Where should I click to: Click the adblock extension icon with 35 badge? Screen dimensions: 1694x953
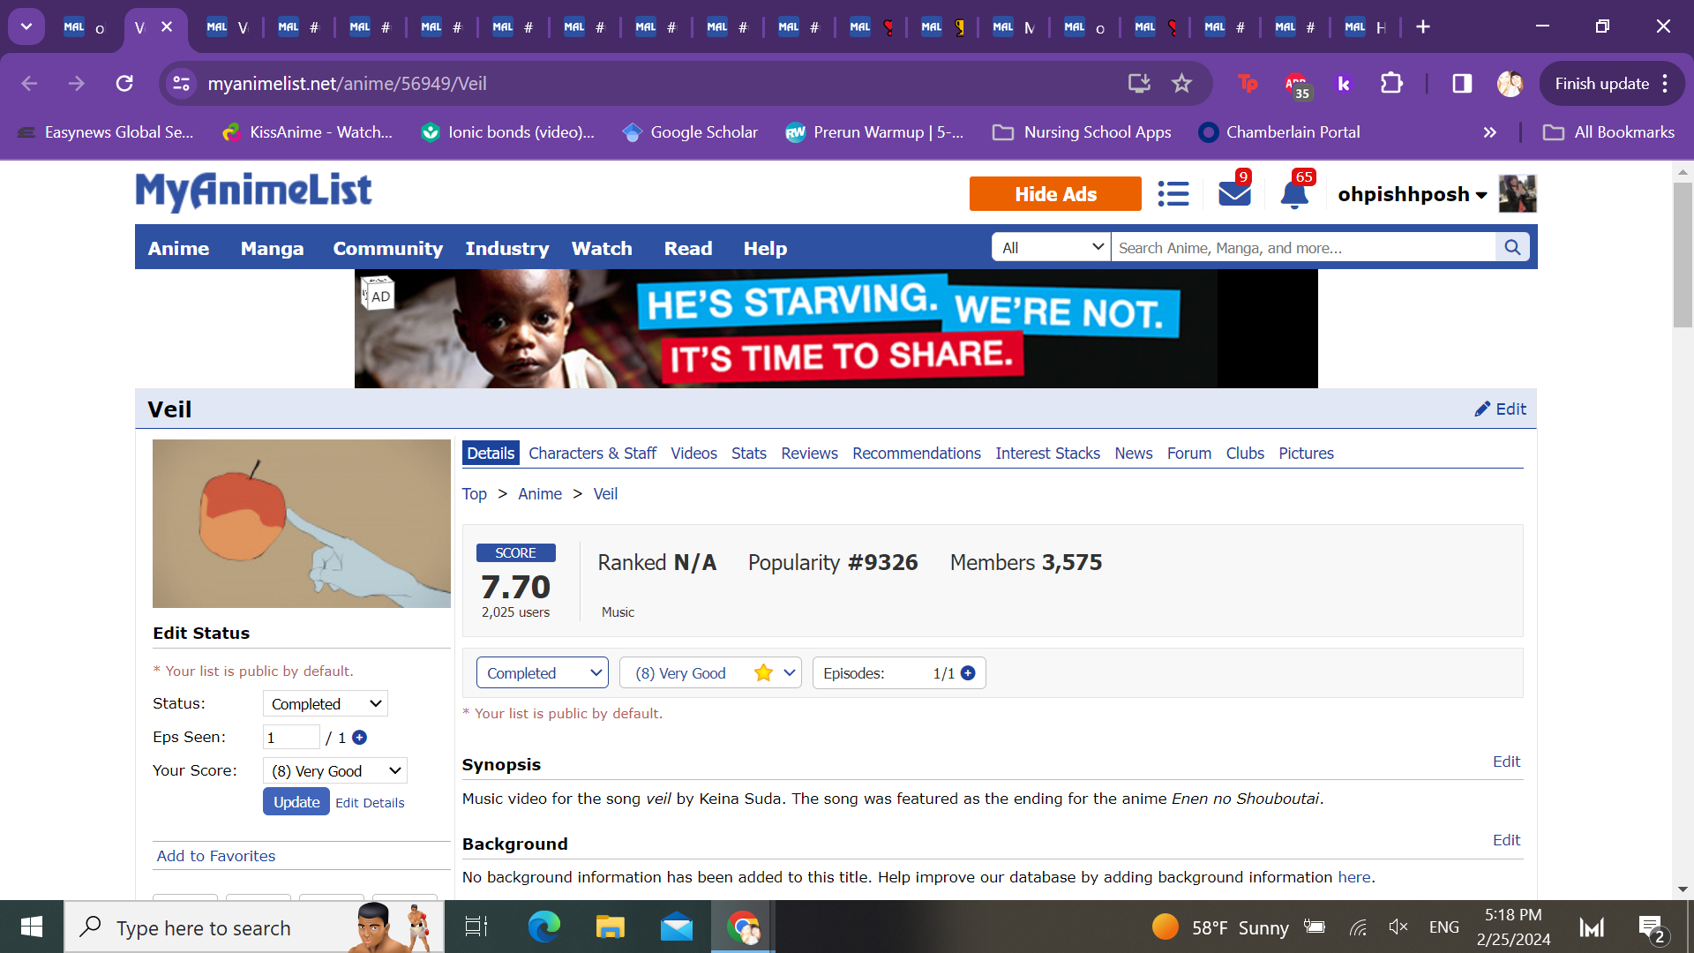1297,86
